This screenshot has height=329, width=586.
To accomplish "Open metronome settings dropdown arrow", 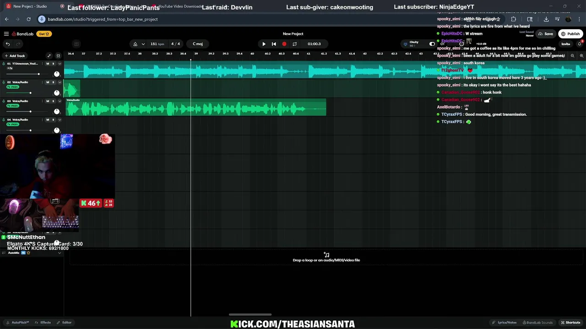I will [143, 44].
